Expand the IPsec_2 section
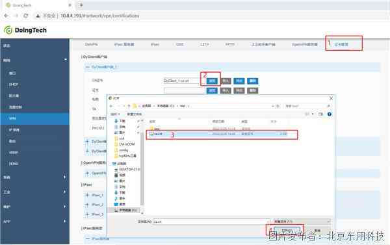The image size is (390, 245). point(87,205)
